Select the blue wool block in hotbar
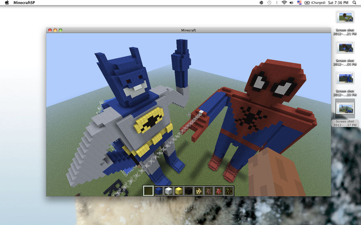 pyautogui.click(x=158, y=191)
